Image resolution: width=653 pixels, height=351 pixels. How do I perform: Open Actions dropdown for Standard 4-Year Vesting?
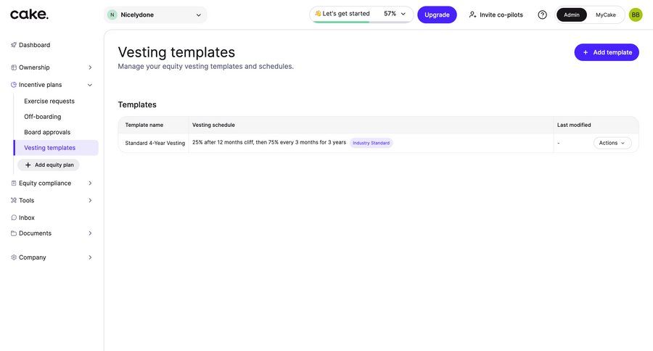pyautogui.click(x=612, y=143)
